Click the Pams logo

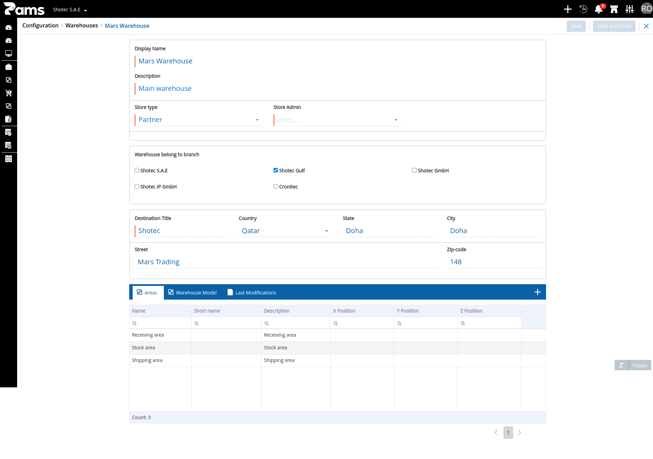(24, 9)
